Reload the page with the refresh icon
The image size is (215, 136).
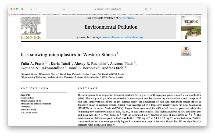pyautogui.click(x=146, y=9)
